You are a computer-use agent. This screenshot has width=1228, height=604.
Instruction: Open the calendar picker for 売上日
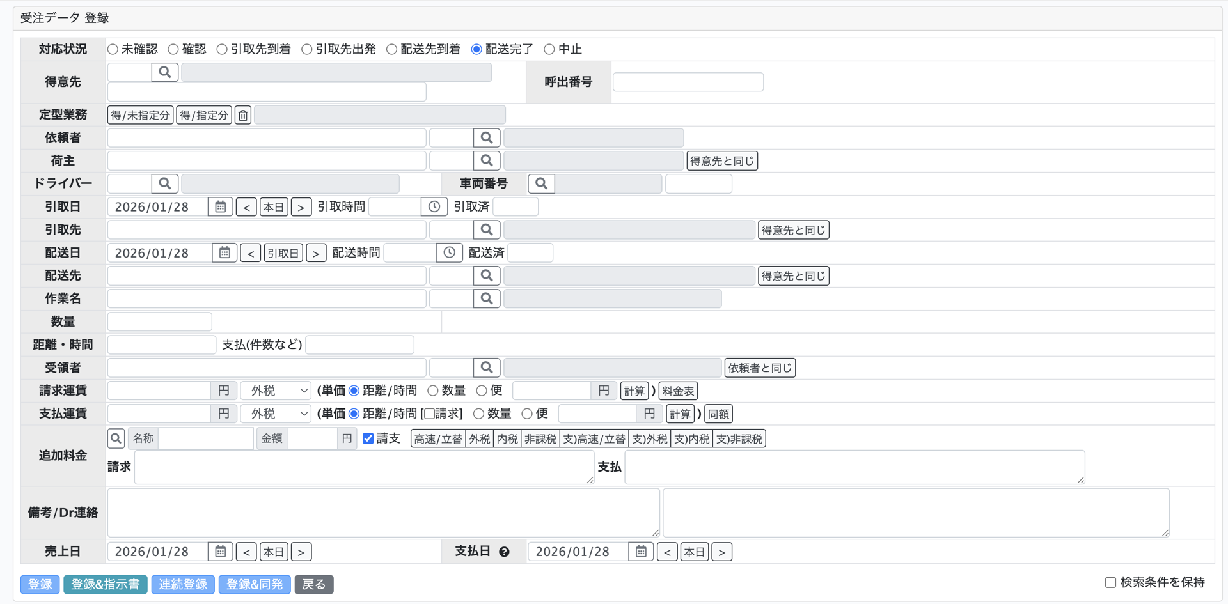219,551
